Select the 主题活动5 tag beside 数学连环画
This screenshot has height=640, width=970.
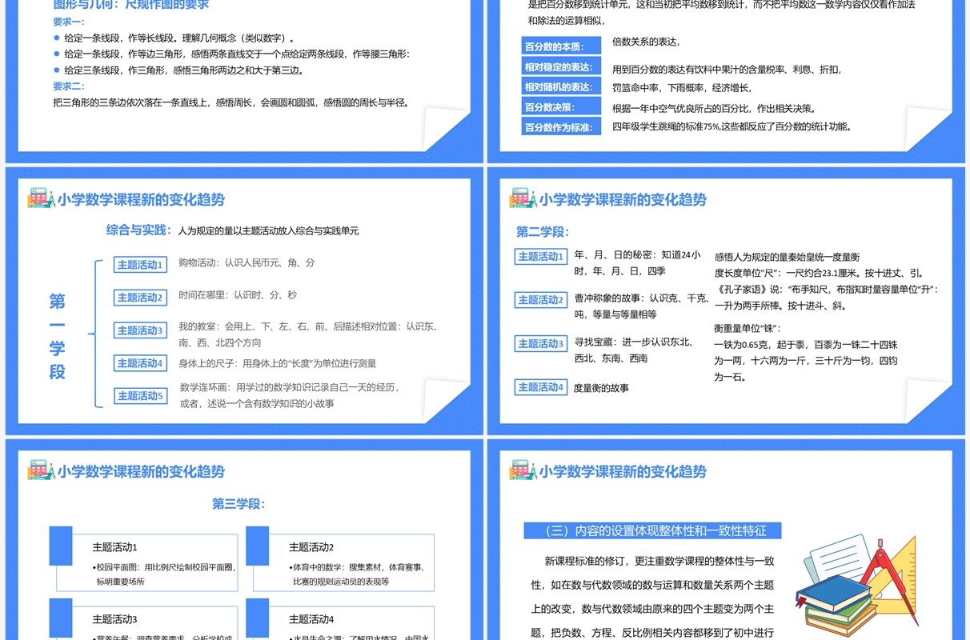(140, 395)
